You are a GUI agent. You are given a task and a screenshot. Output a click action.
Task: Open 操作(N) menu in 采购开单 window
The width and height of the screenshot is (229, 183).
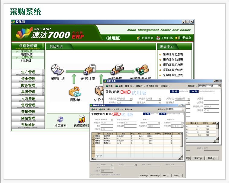130,86
